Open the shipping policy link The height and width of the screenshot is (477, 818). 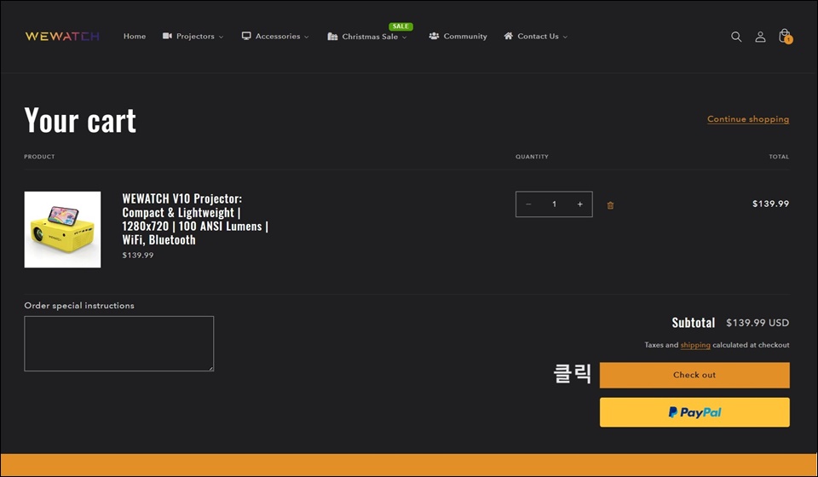(x=695, y=345)
